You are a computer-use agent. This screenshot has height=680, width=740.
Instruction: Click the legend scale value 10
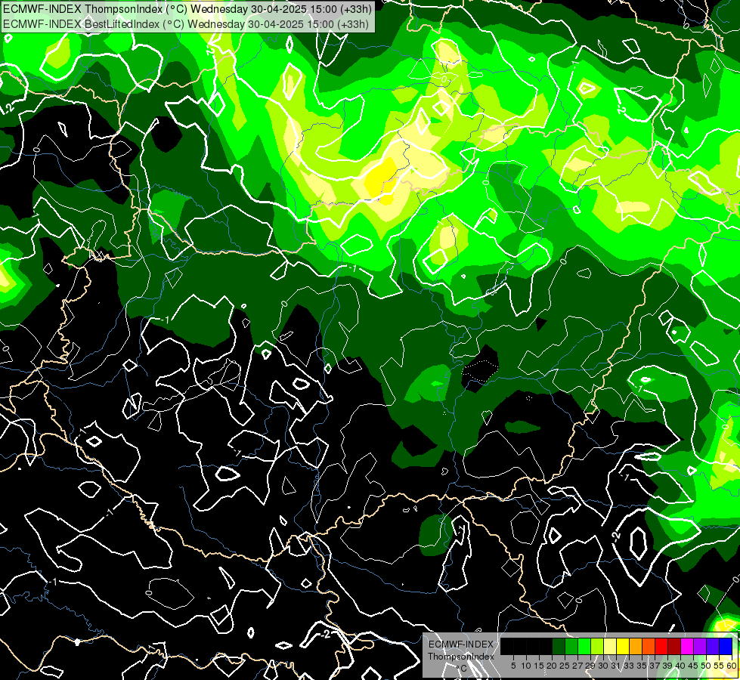click(x=526, y=666)
